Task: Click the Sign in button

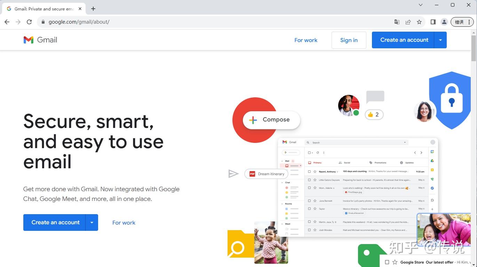Action: (x=349, y=40)
